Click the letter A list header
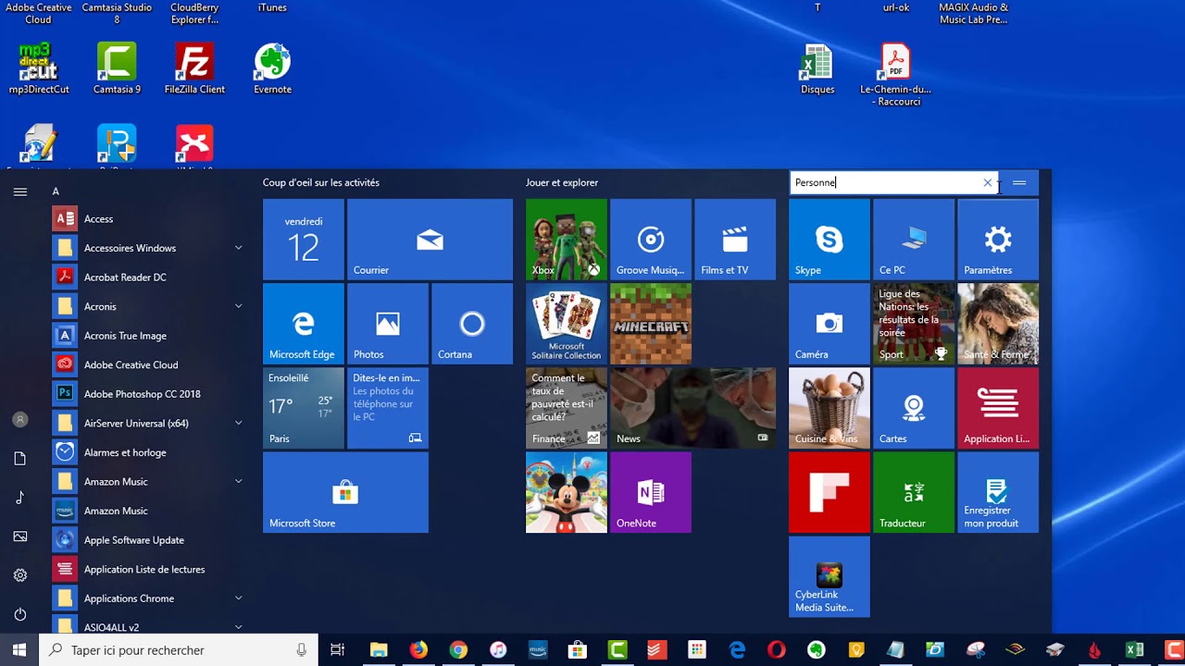Screen dimensions: 1185x666 [56, 191]
